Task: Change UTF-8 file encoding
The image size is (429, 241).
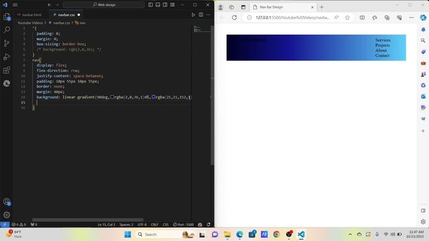Action: pos(142,225)
